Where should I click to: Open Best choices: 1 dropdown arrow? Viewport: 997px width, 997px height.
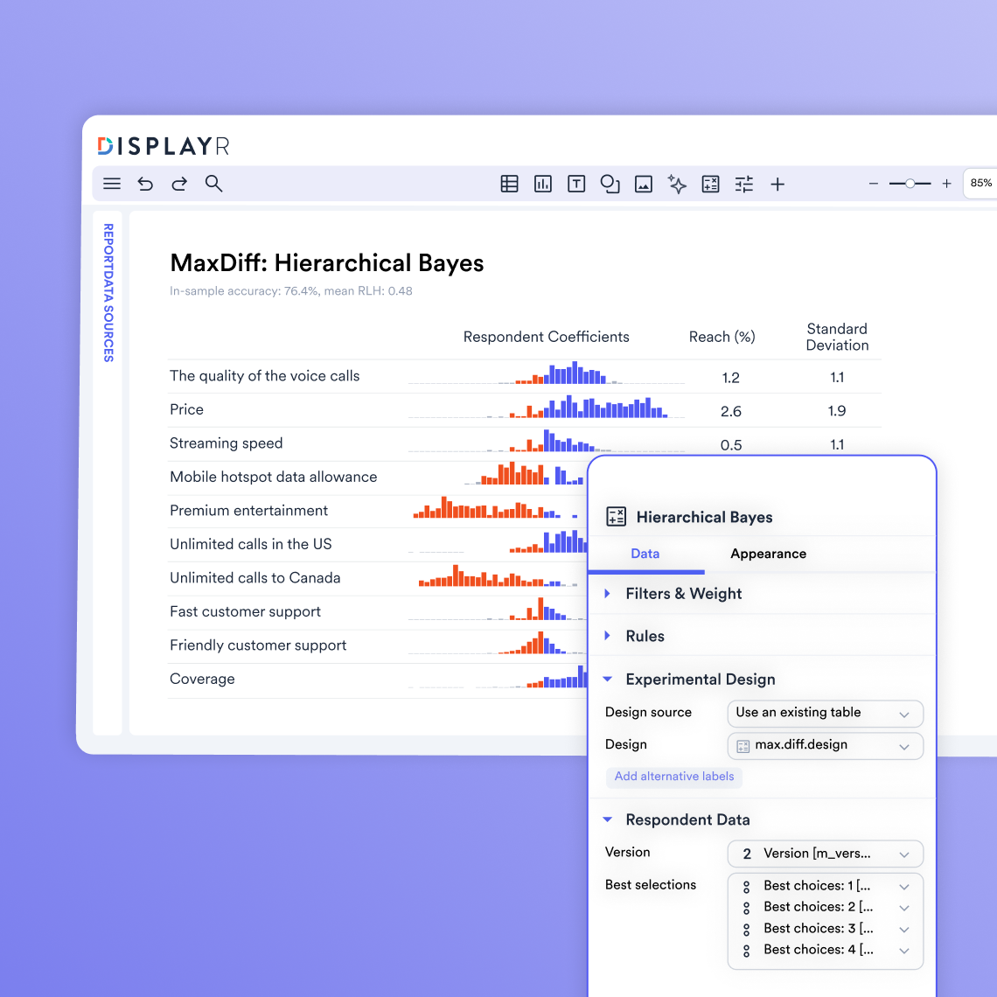(904, 886)
